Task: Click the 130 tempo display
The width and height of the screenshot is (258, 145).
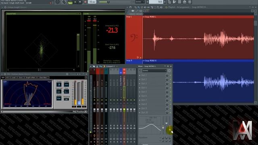Action: [92, 2]
